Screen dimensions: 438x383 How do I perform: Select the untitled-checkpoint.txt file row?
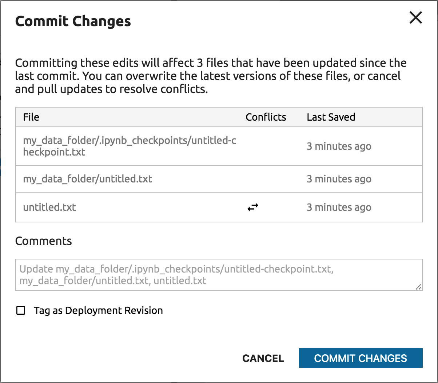pos(130,146)
